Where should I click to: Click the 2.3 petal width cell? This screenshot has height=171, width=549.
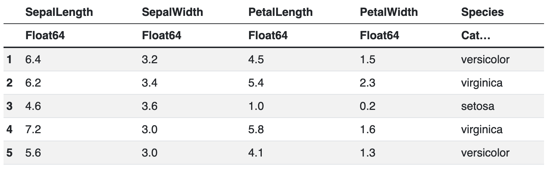[368, 83]
